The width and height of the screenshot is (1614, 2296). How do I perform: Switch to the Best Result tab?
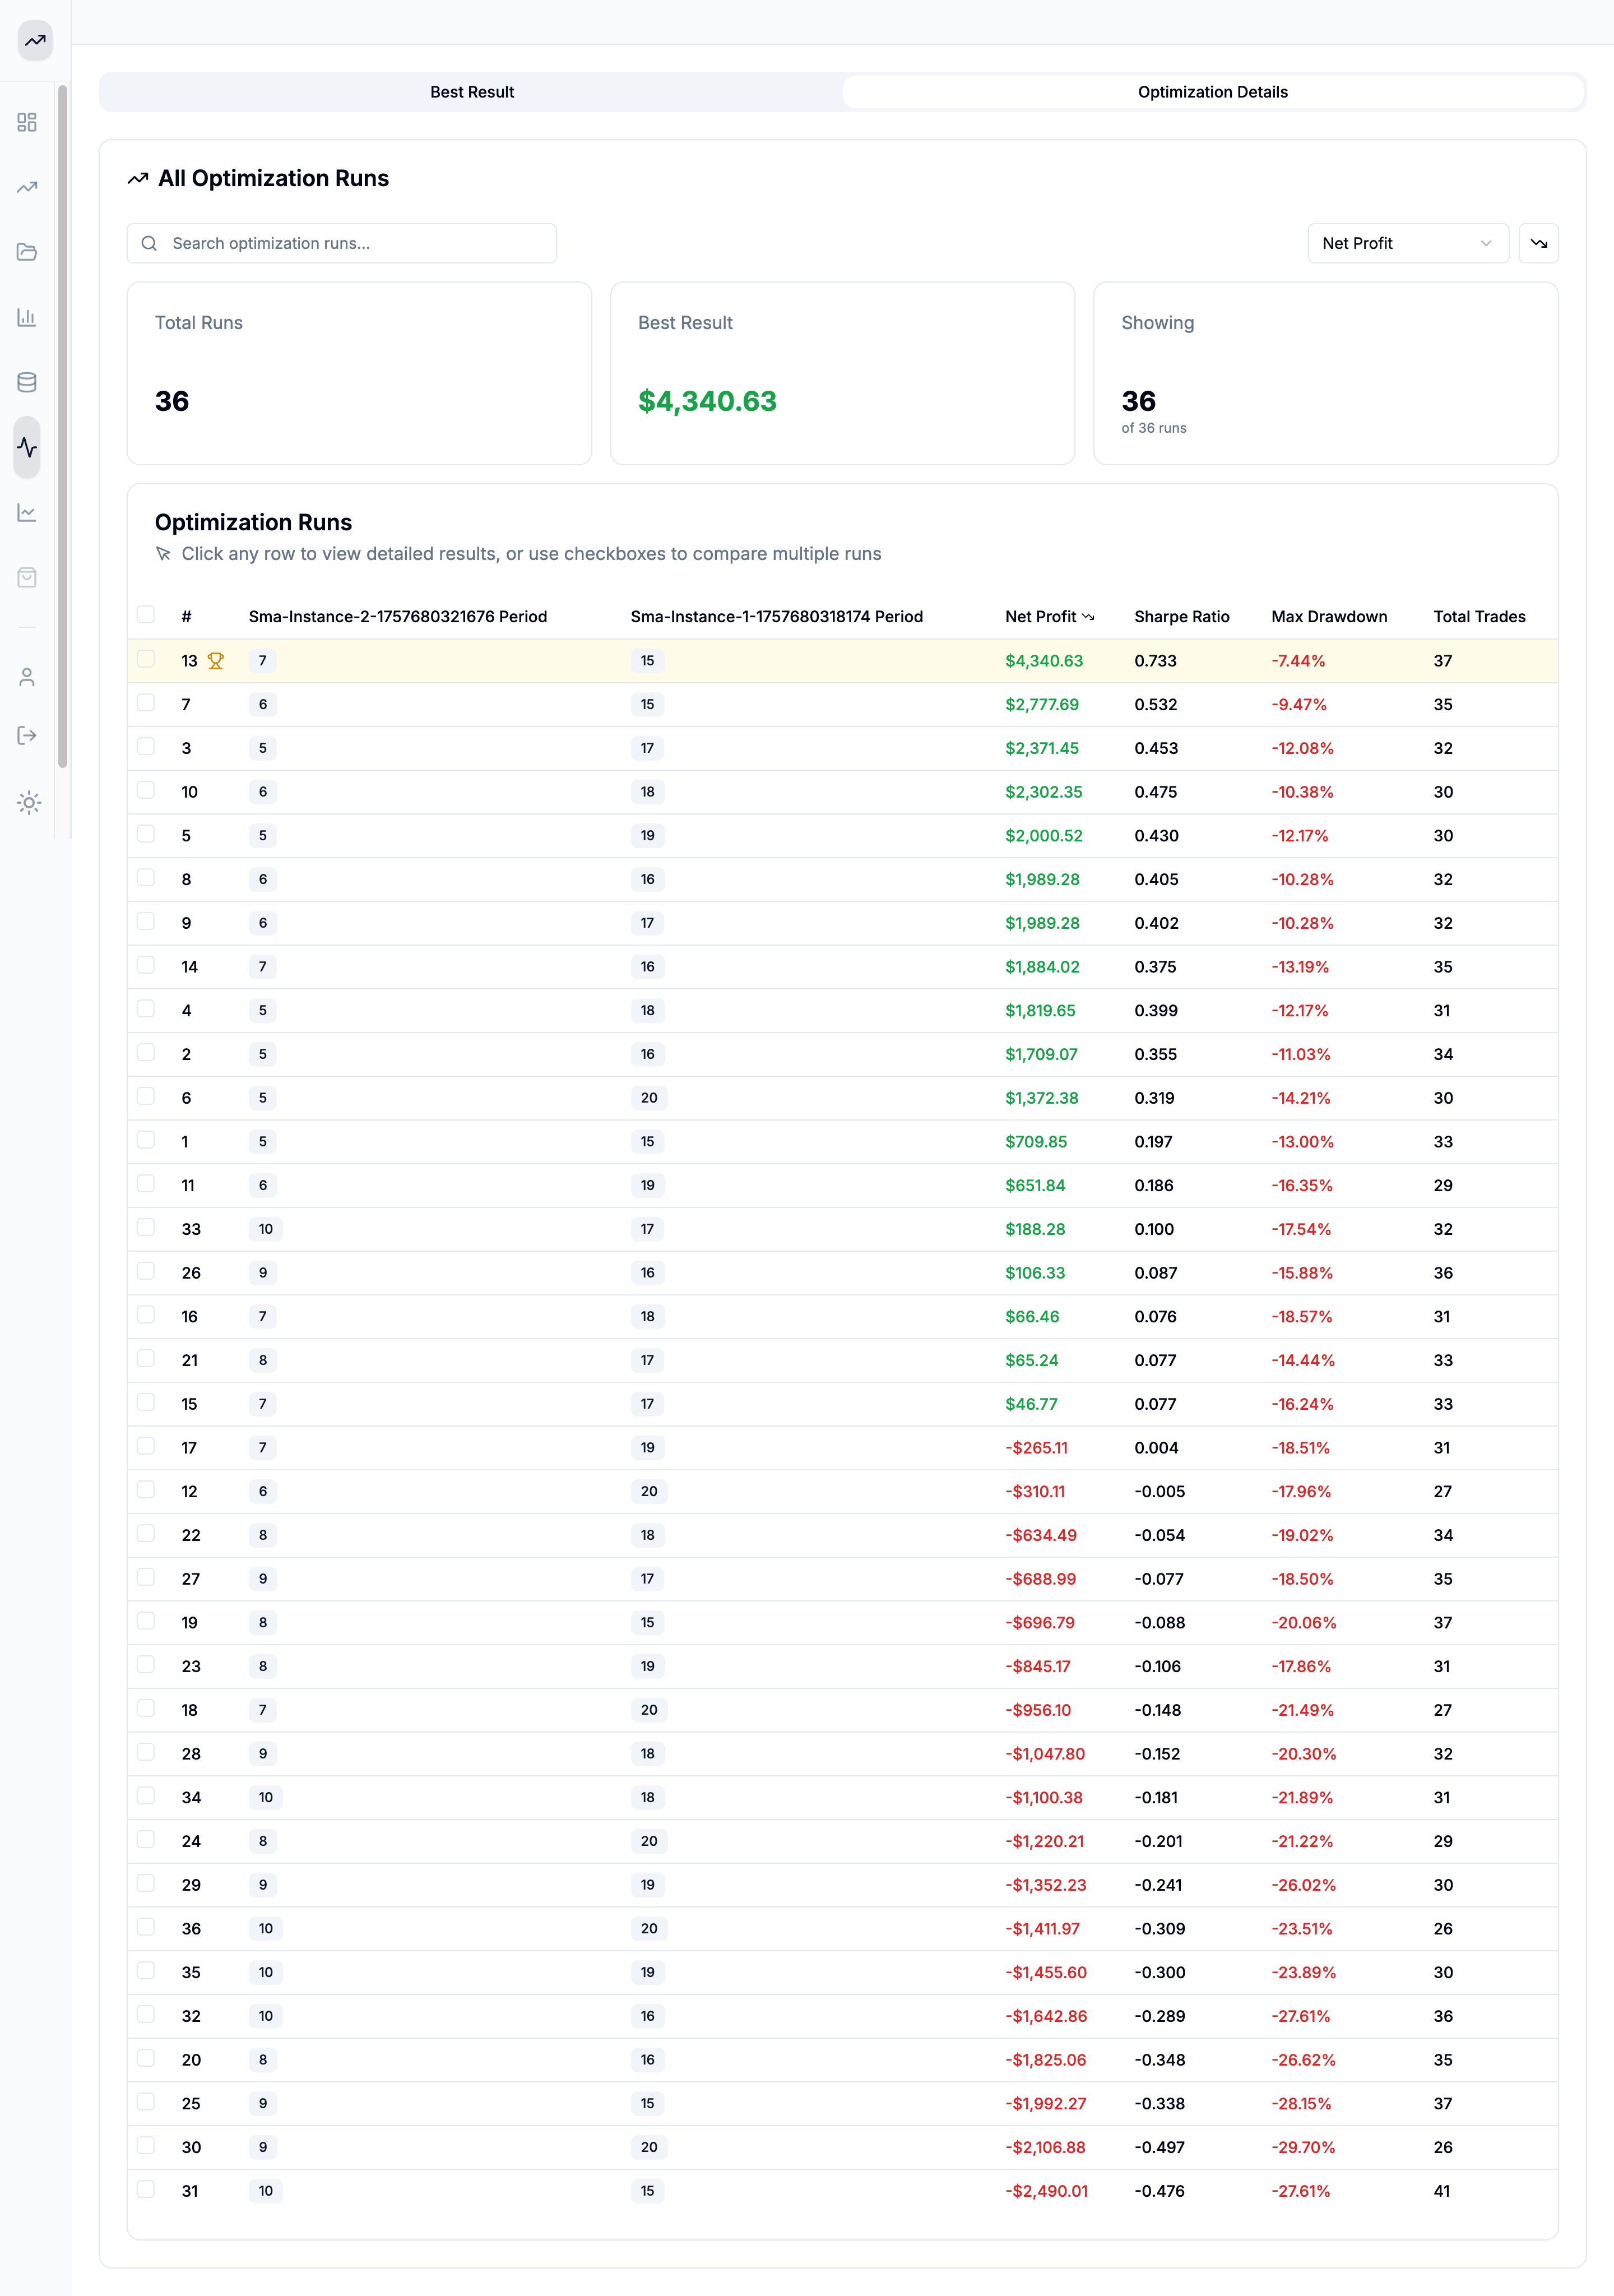[472, 92]
